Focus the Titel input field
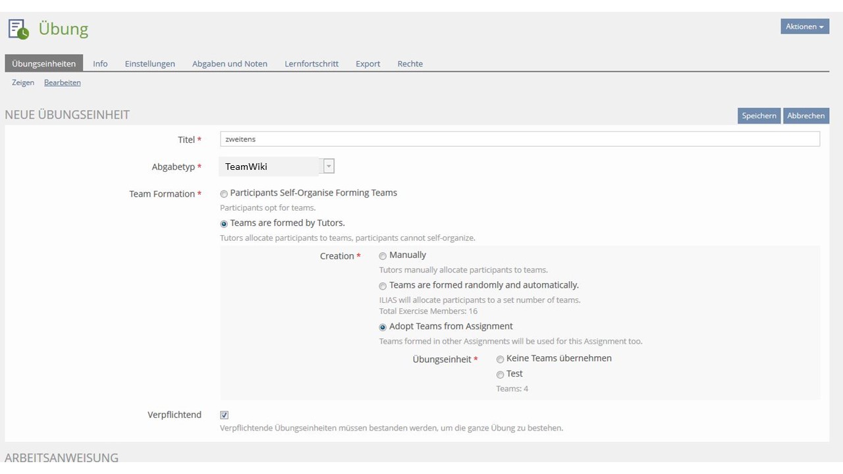 tap(519, 139)
